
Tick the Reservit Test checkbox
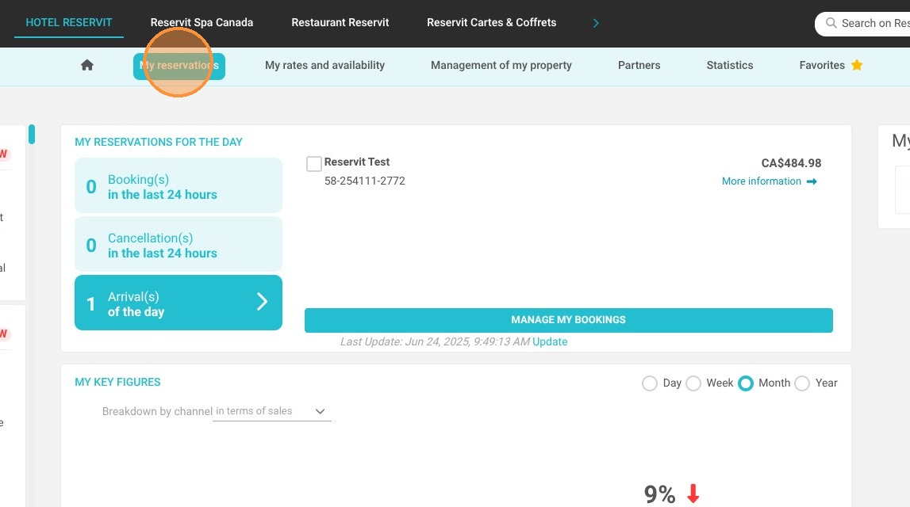tap(314, 164)
